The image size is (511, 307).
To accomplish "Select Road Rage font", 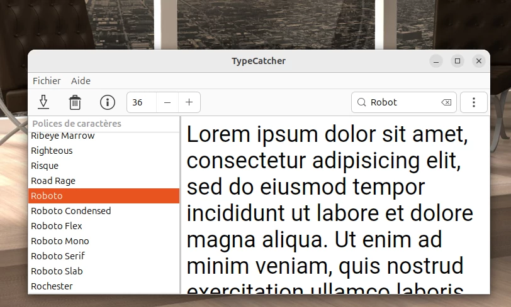I will [x=104, y=180].
